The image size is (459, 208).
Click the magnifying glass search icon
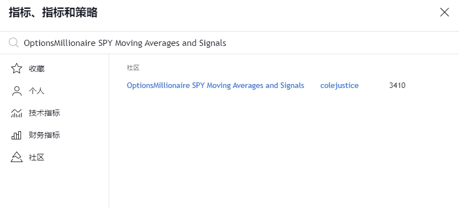(13, 43)
